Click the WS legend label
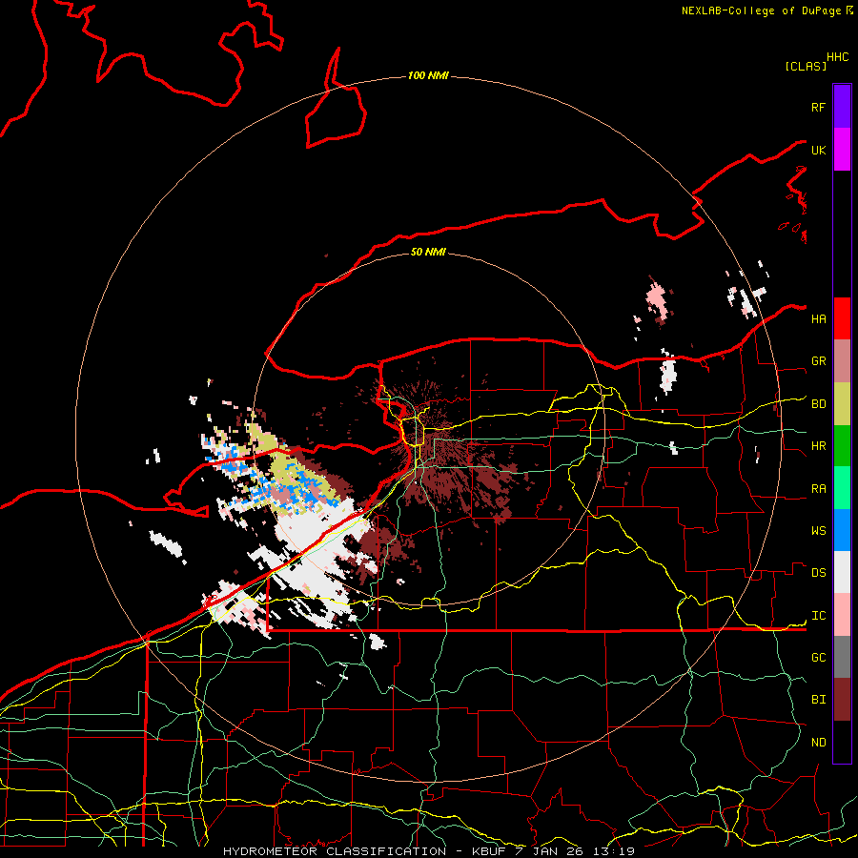858x858 pixels. [818, 531]
